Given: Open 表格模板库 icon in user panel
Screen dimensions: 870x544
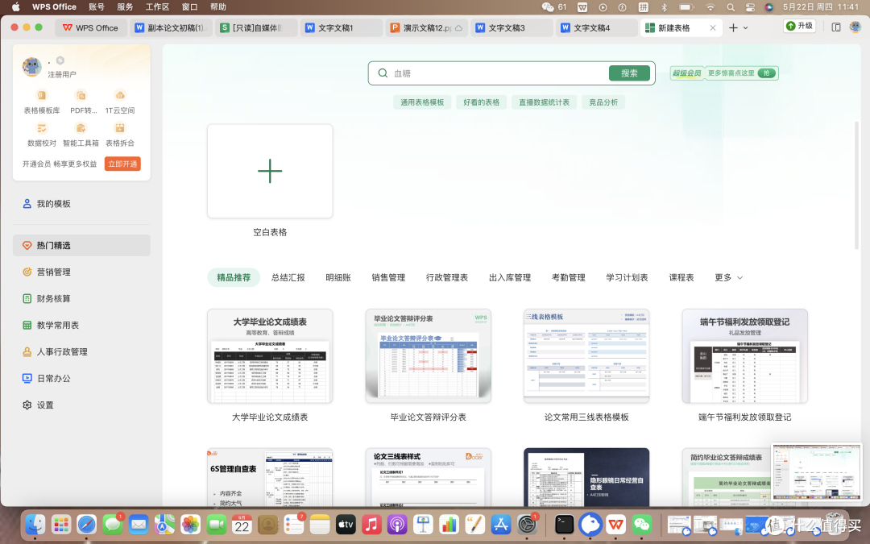Looking at the screenshot, I should click(x=42, y=95).
